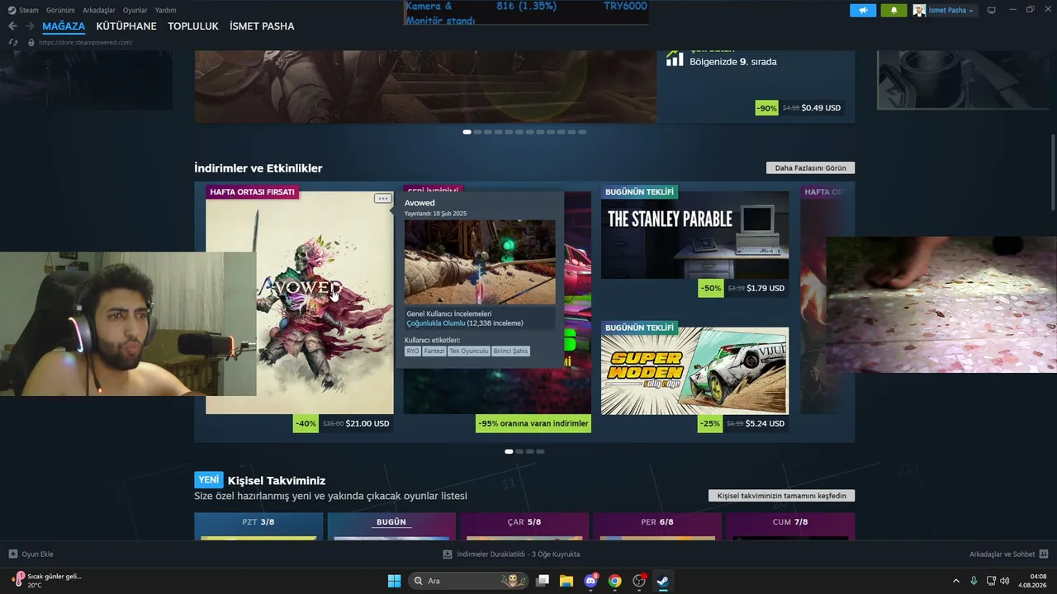Click the Avowed screenshot in hover popup

480,262
